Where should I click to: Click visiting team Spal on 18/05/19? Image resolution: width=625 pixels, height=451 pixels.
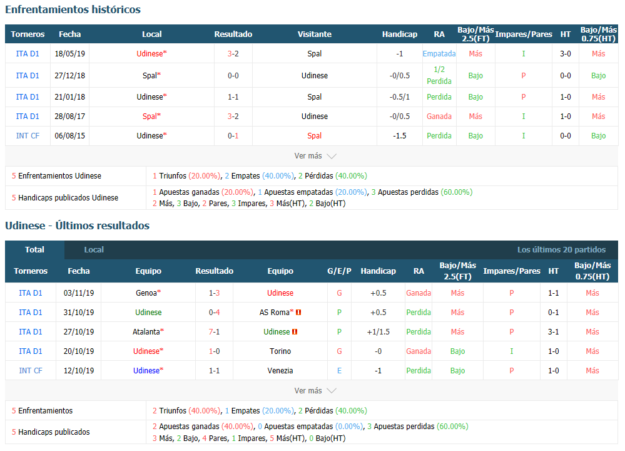(315, 53)
